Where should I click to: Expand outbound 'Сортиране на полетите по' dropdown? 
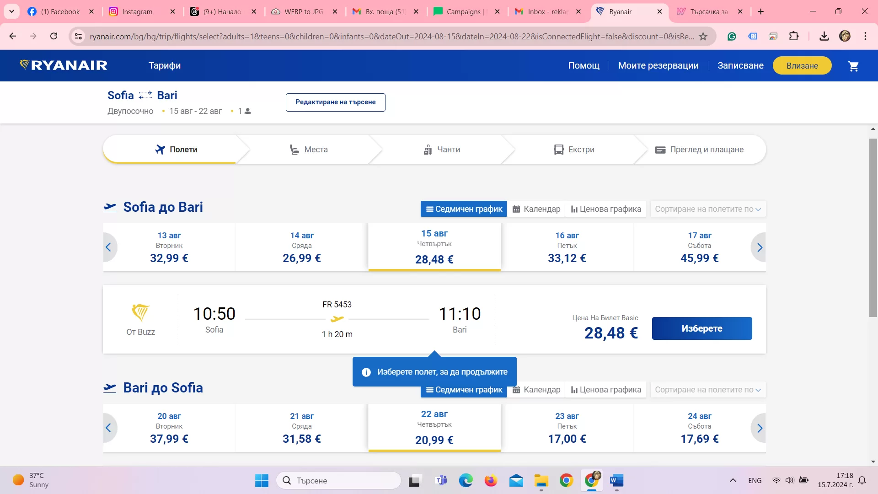[x=708, y=209]
